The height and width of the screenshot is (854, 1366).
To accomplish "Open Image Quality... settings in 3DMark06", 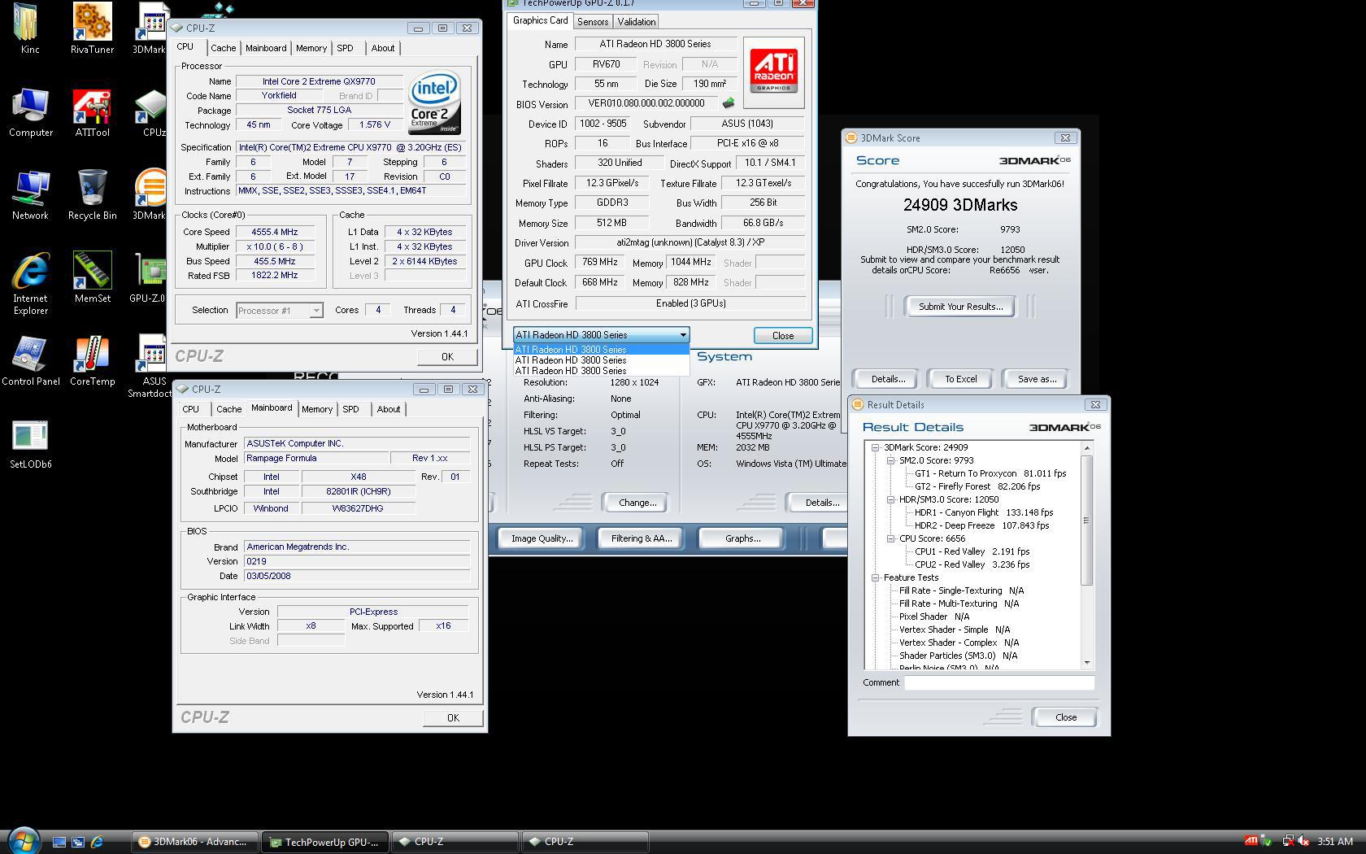I will coord(542,538).
